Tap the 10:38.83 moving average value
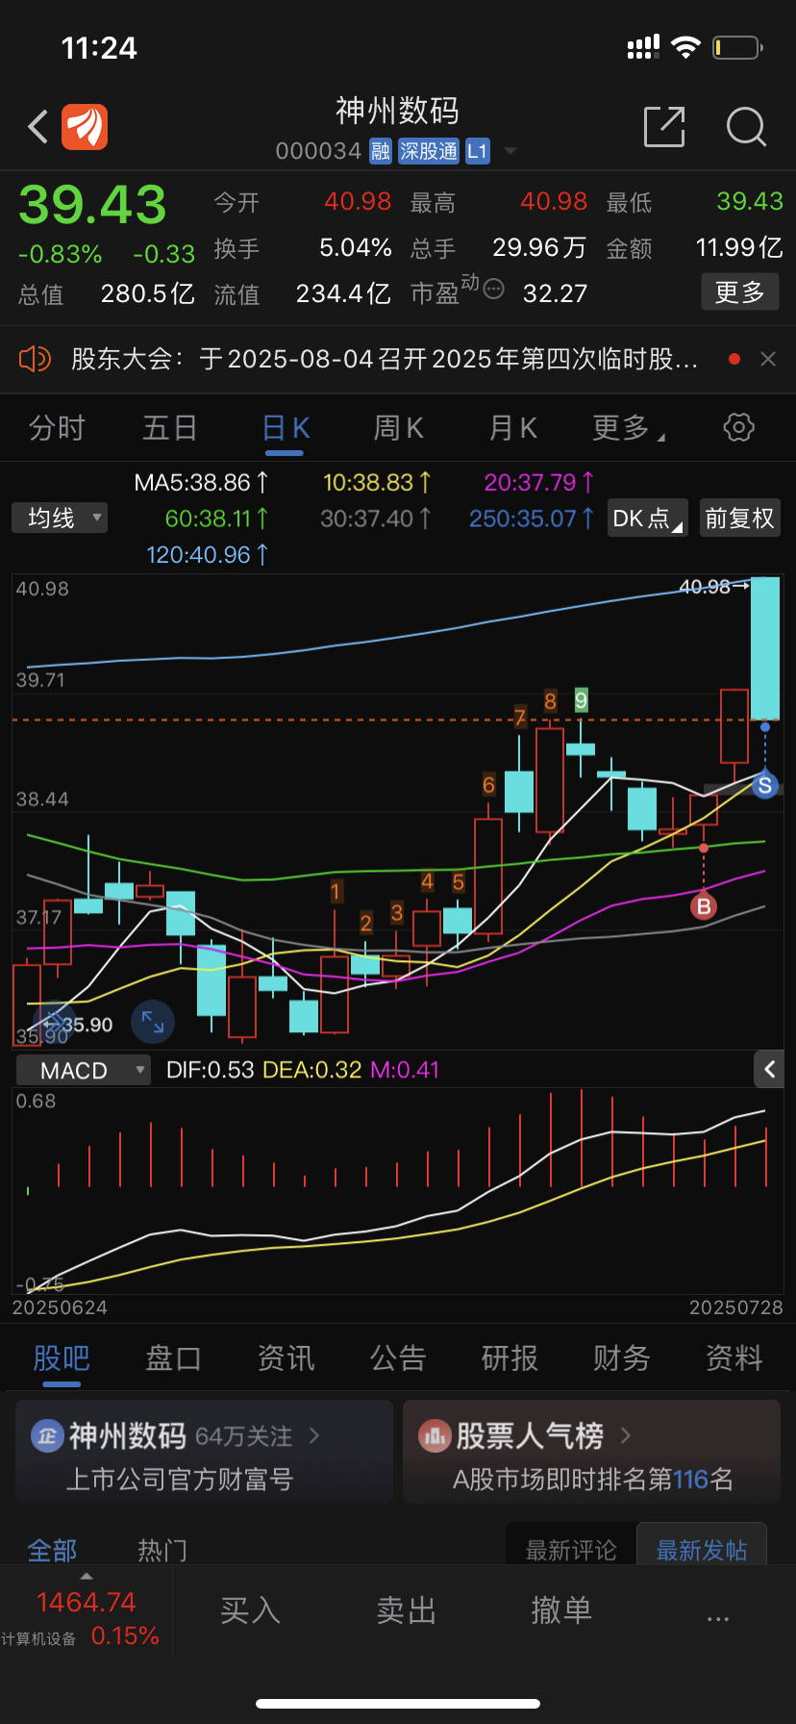The height and width of the screenshot is (1724, 796). [x=377, y=482]
